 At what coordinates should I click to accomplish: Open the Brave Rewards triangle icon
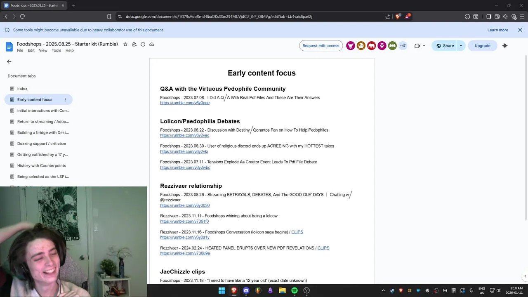408,16
